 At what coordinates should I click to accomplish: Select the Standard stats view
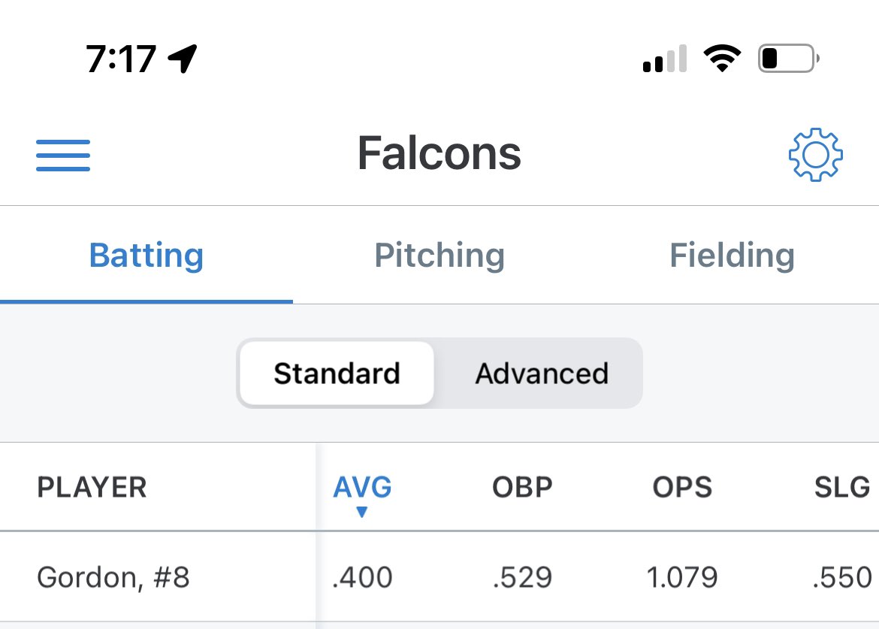[x=337, y=373]
